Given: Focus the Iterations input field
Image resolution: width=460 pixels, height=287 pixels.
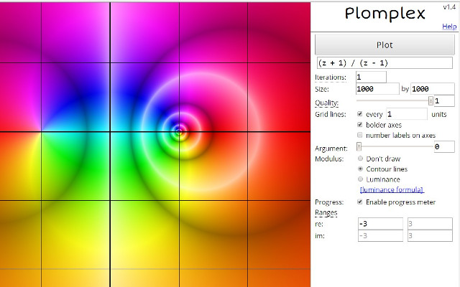Looking at the screenshot, I should point(371,77).
